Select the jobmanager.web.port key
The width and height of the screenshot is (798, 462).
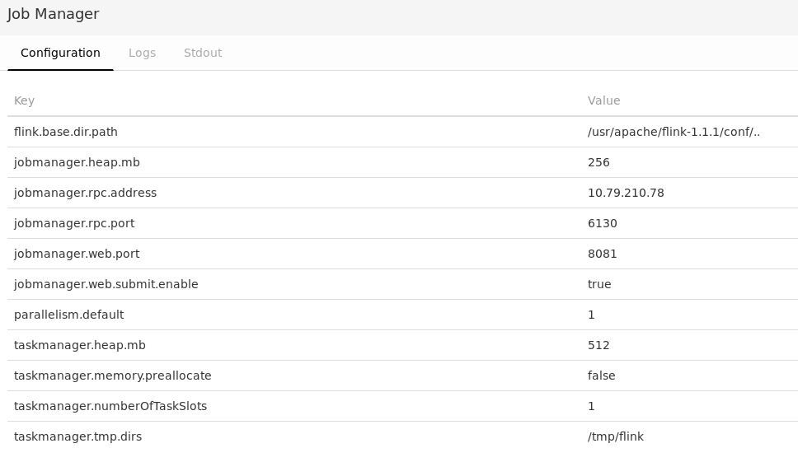[x=74, y=254]
